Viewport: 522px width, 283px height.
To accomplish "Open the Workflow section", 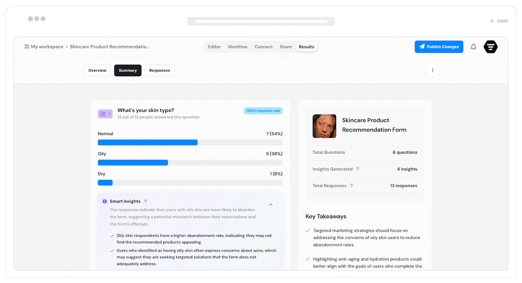I will click(238, 47).
